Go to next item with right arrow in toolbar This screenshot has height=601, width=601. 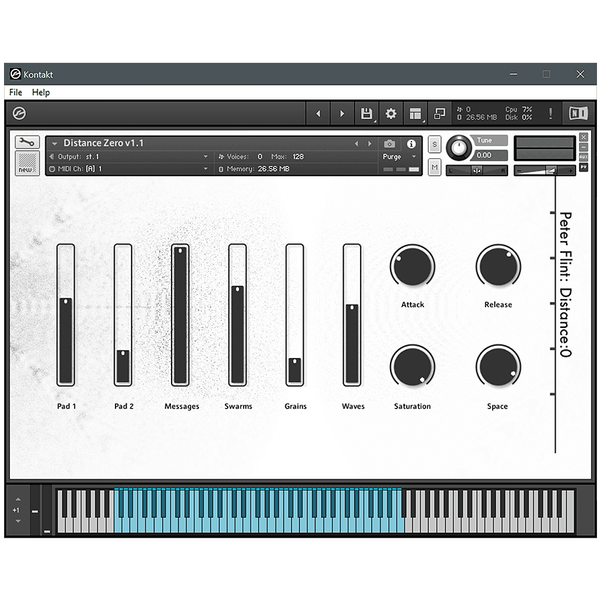pos(342,114)
